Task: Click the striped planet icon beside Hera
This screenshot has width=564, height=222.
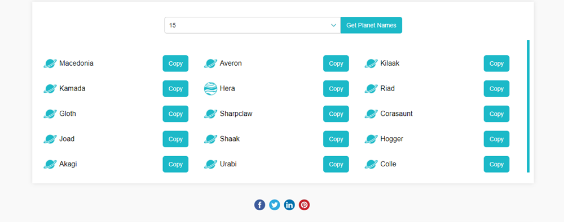Action: [x=210, y=89]
